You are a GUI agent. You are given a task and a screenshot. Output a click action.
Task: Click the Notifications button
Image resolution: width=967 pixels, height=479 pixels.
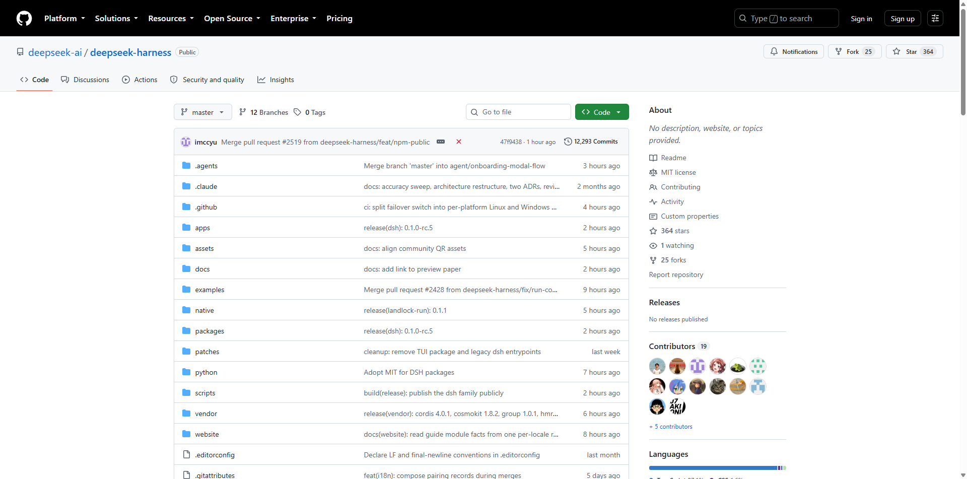pos(794,51)
